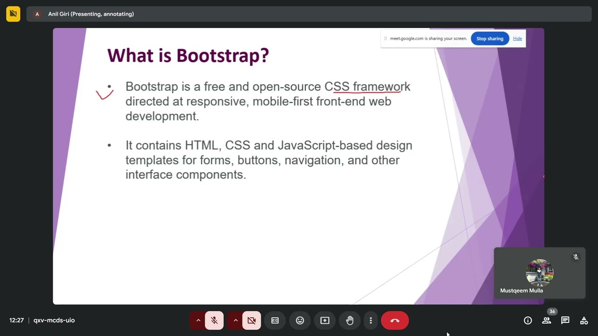Hide the screen sharing notification bar
Viewport: 598px width, 336px height.
(x=517, y=39)
